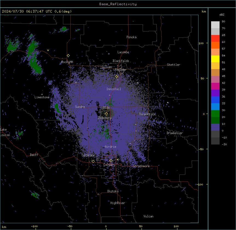Screen dimensions: 236x230
Task: Click the yellow diamond marker above Calgary label
Action: click(111, 161)
